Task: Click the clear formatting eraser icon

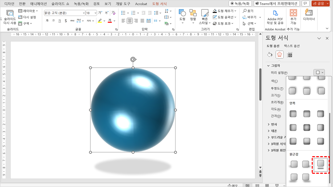Action: [x=114, y=13]
